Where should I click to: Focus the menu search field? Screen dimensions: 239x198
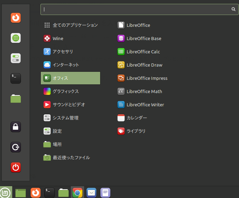(x=140, y=9)
